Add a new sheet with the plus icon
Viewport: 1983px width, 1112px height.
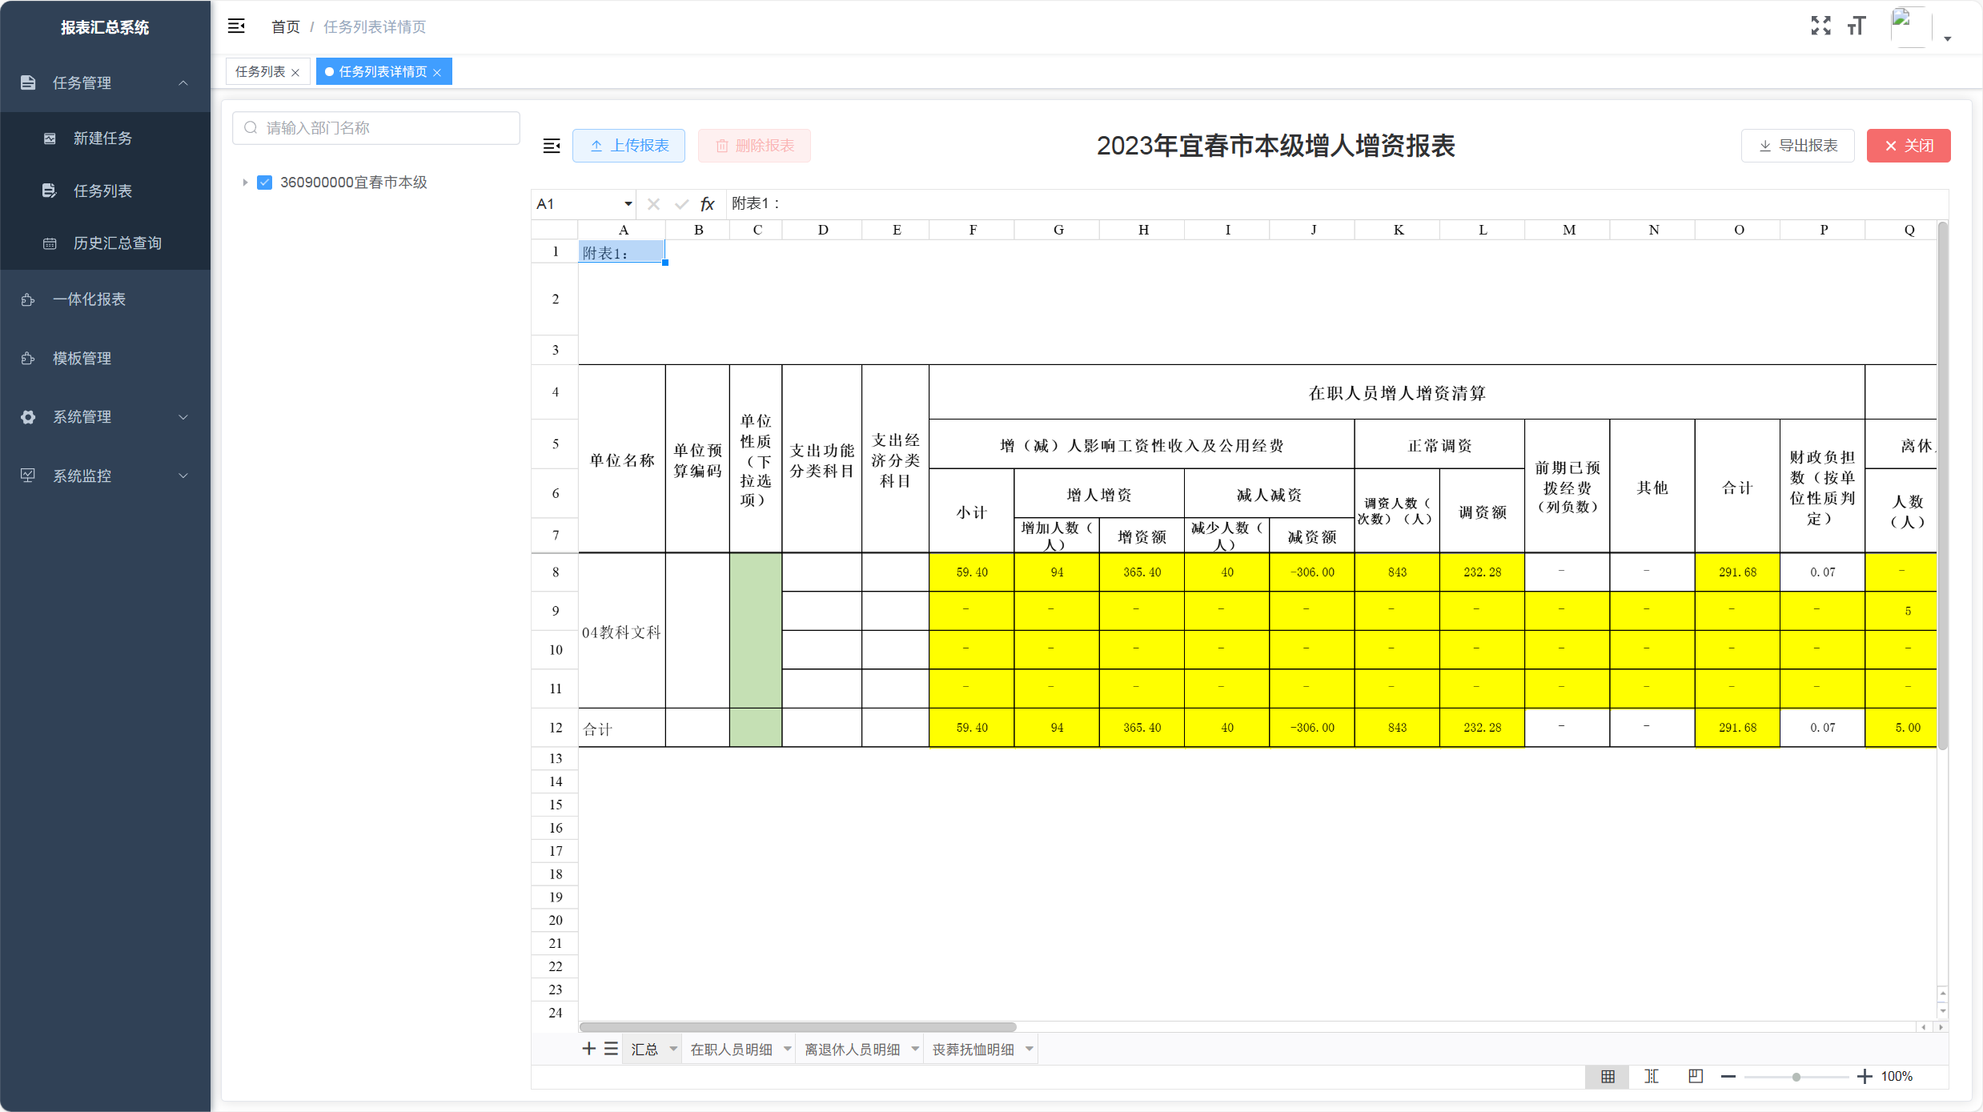[x=588, y=1049]
